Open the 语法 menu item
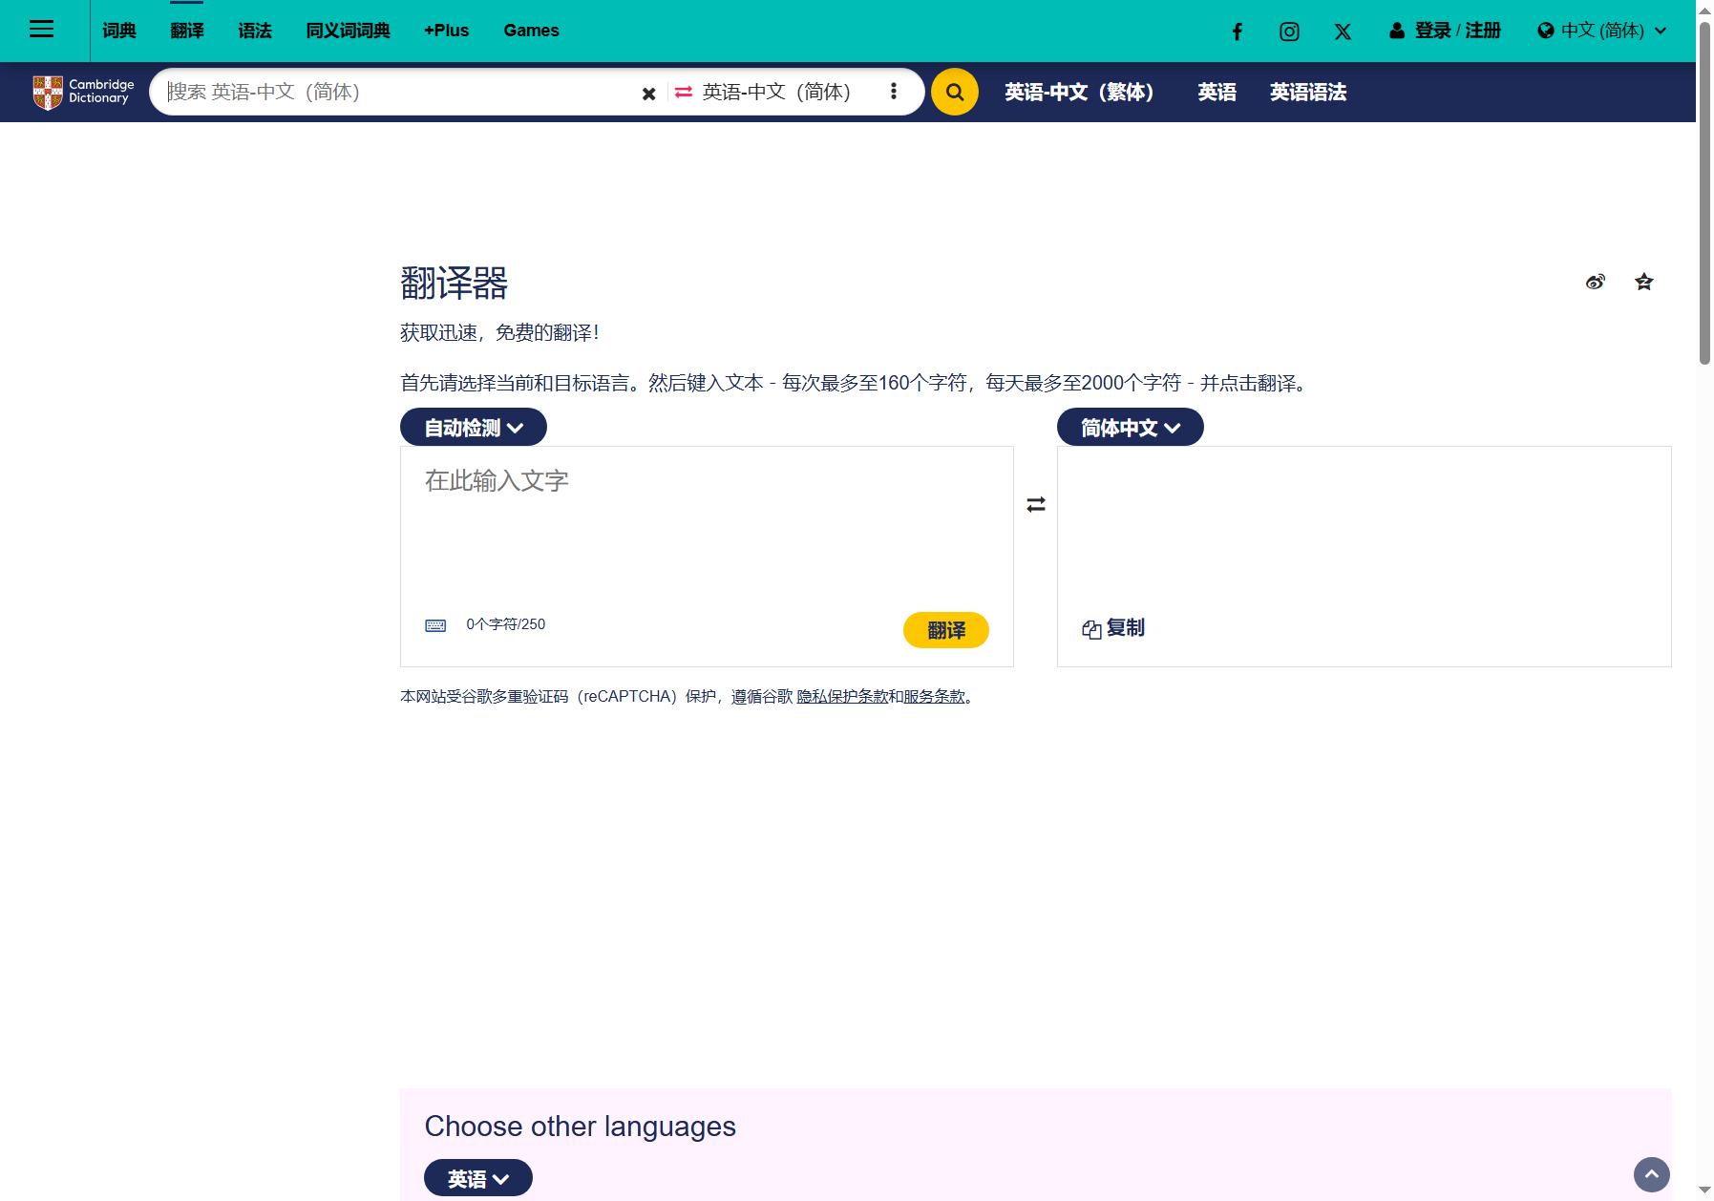The width and height of the screenshot is (1714, 1201). (x=255, y=31)
